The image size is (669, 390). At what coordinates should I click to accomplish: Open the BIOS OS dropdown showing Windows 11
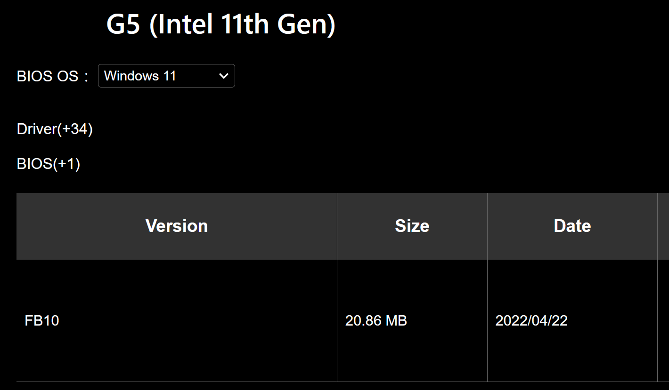[166, 76]
